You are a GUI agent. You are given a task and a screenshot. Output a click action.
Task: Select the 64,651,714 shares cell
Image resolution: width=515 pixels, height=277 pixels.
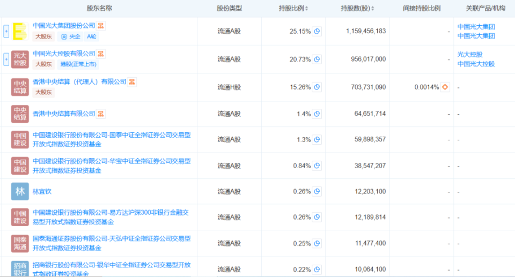click(x=370, y=114)
